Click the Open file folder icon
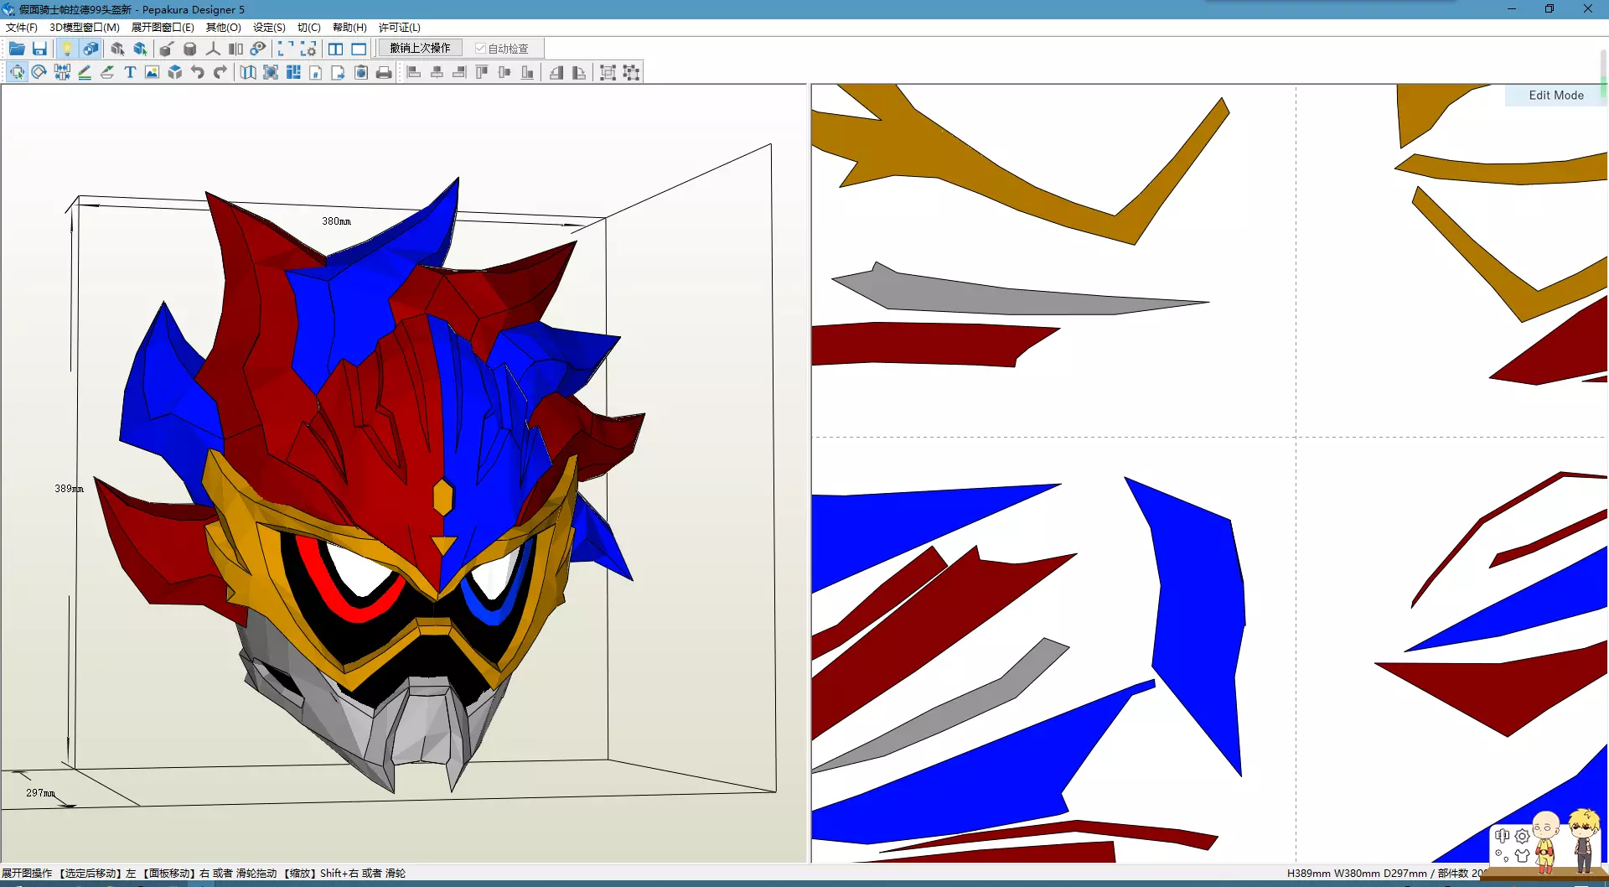1609x887 pixels. [17, 49]
